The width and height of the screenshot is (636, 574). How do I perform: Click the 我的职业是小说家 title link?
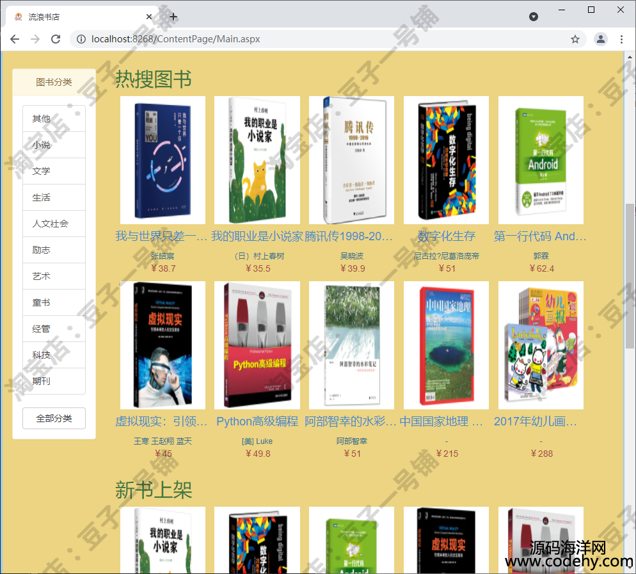pos(257,236)
